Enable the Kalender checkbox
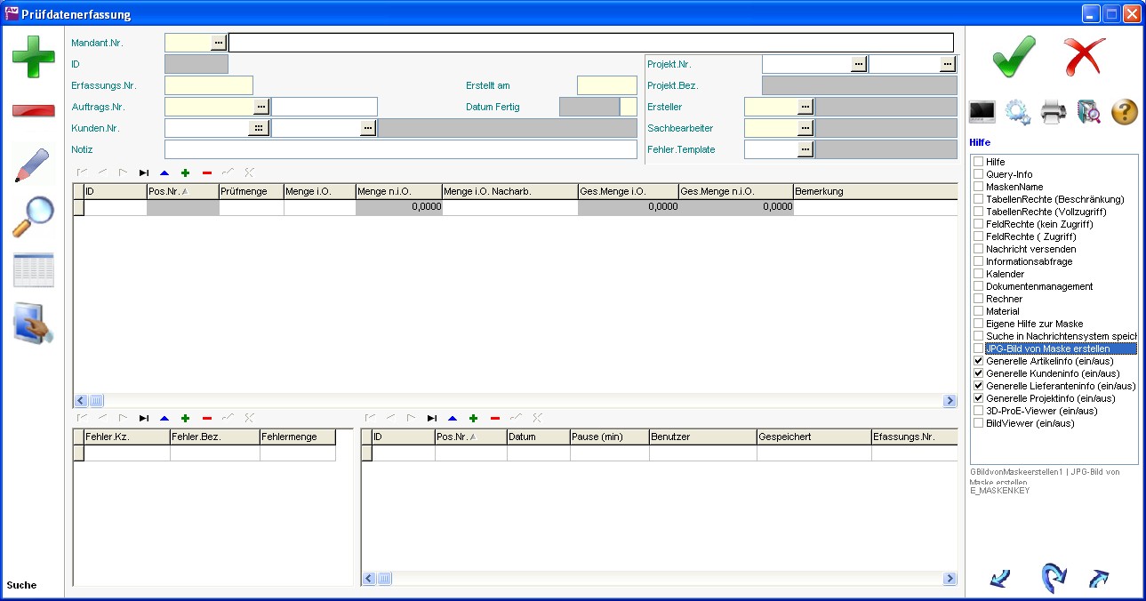 coord(979,274)
